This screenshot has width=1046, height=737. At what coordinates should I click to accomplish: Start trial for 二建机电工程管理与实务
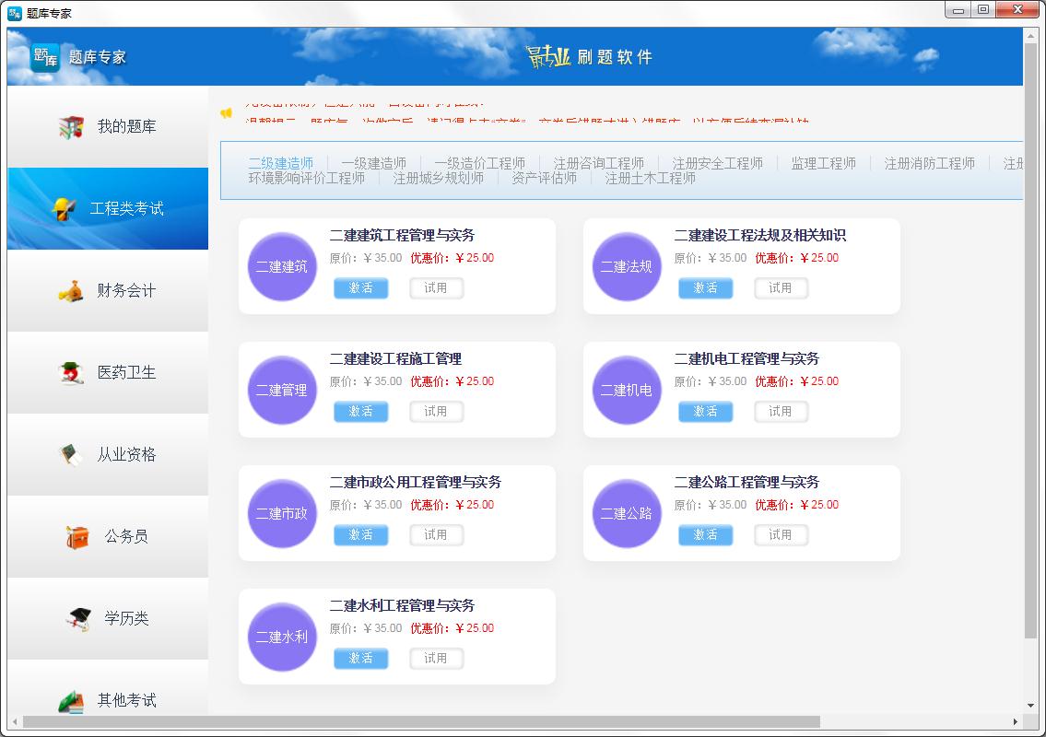point(781,411)
